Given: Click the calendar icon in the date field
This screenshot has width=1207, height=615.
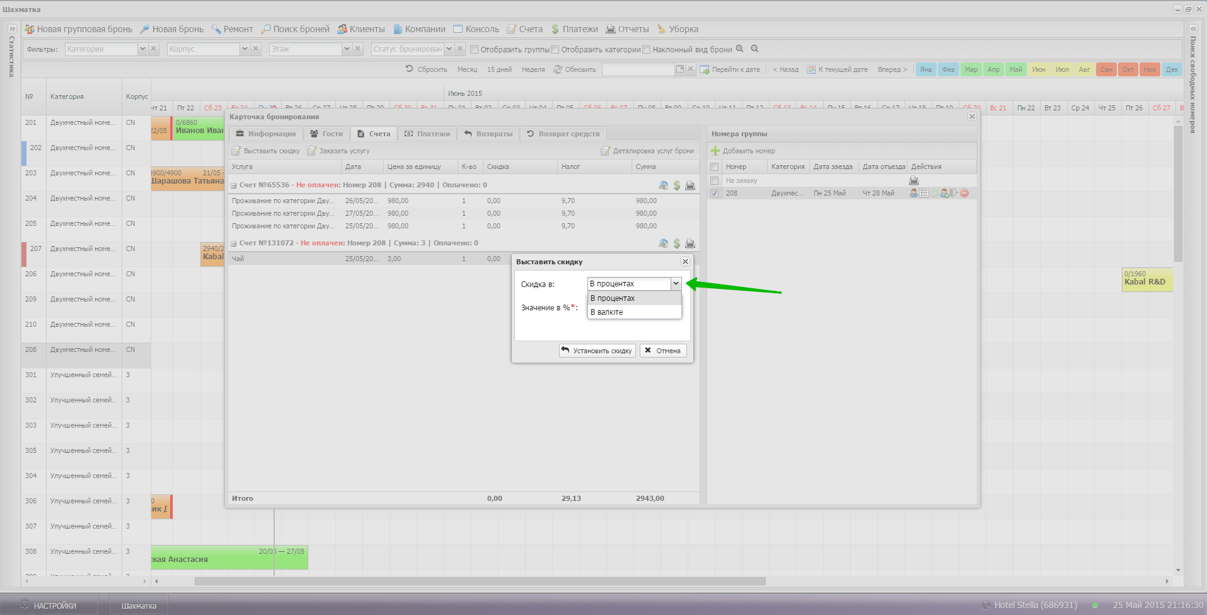Looking at the screenshot, I should (680, 69).
